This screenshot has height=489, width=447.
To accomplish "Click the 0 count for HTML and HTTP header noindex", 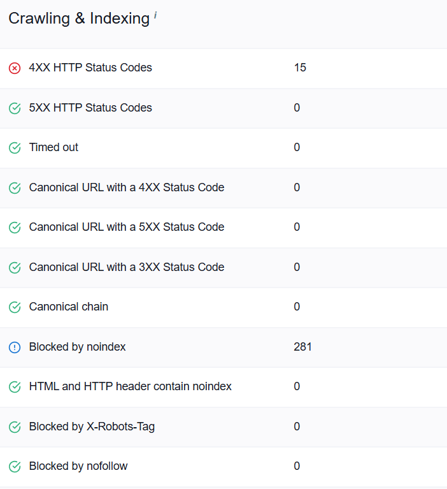I will (297, 386).
